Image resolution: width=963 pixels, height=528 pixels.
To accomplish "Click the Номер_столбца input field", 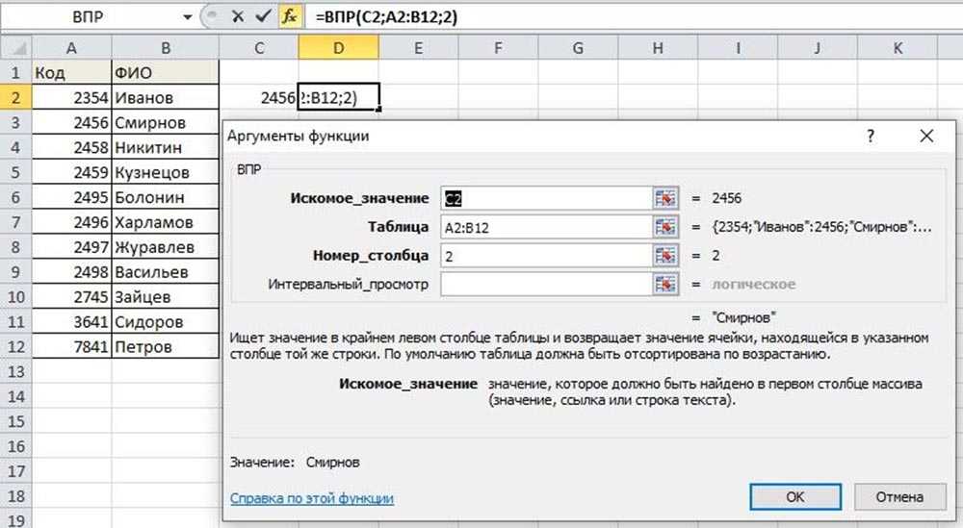I will (546, 256).
